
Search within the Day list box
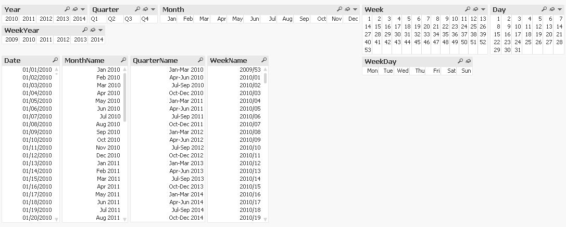pos(544,9)
